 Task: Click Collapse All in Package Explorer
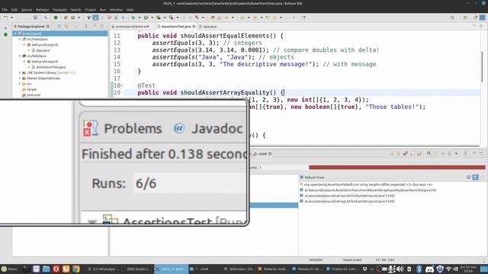(x=59, y=27)
